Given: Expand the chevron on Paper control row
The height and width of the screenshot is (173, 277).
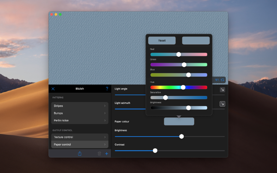Looking at the screenshot, I should click(x=105, y=144).
